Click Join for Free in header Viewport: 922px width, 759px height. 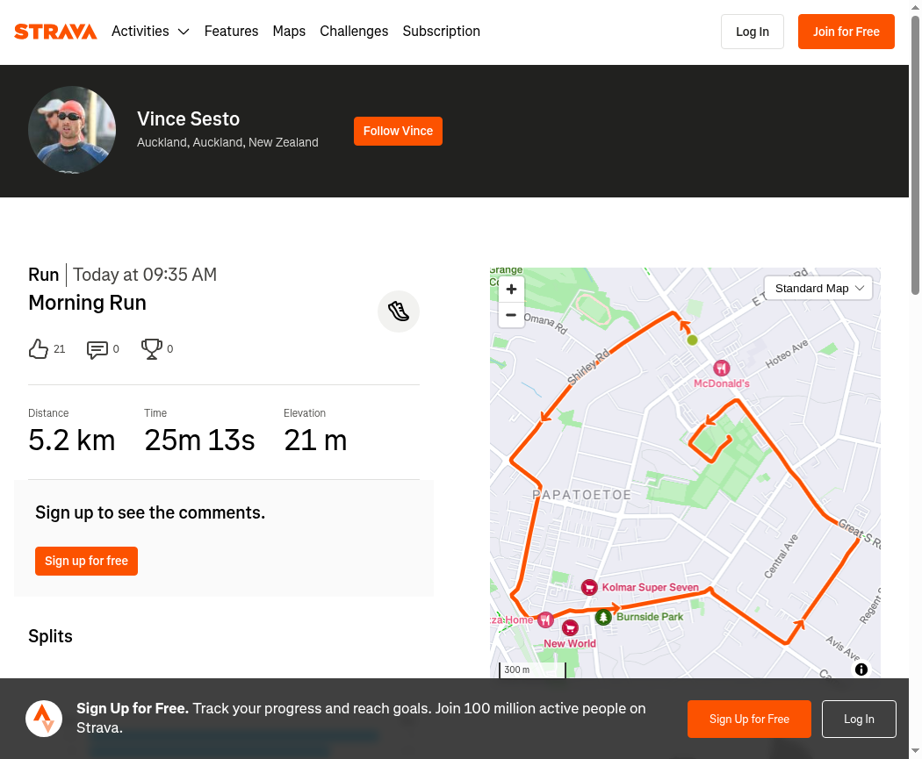846,32
